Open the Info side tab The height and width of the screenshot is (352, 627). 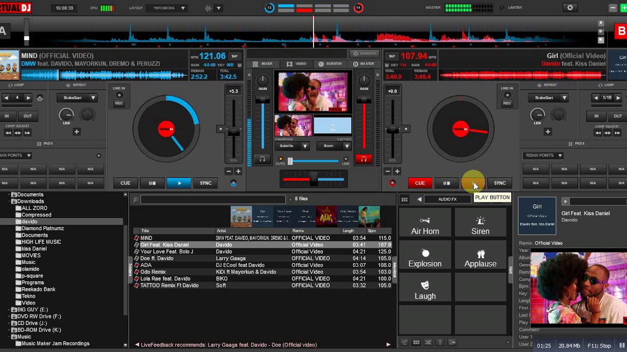pos(510,270)
